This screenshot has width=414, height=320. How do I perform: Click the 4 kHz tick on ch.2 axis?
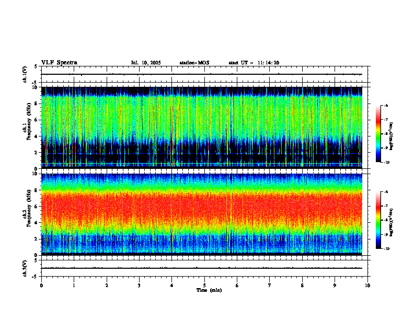(x=37, y=223)
